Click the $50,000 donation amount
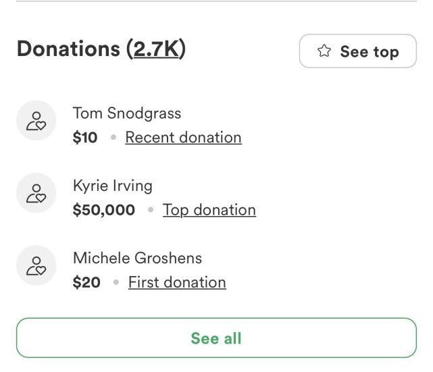 pos(104,210)
